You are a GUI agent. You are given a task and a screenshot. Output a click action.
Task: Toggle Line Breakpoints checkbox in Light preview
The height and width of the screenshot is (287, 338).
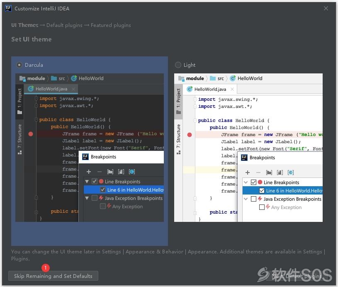[x=253, y=182]
